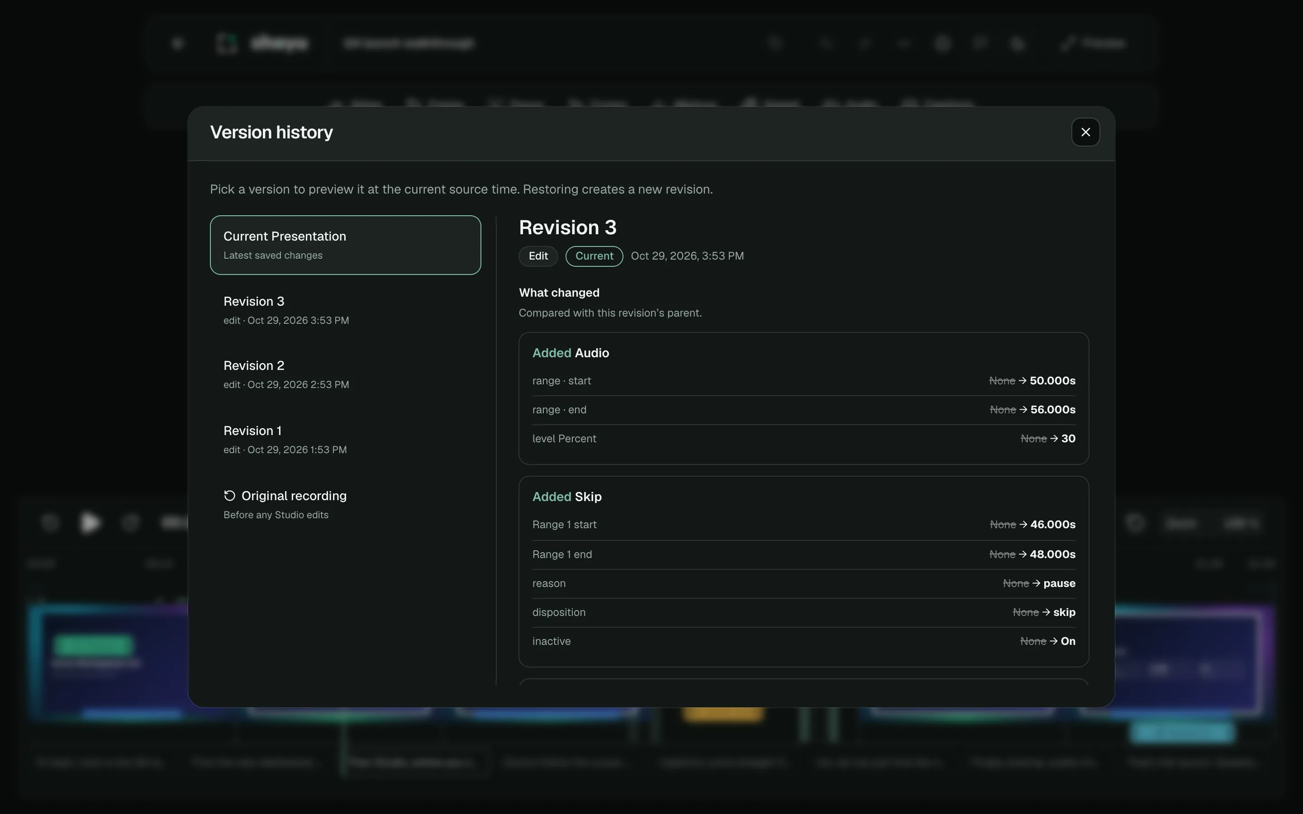The height and width of the screenshot is (814, 1303).
Task: Select the Original recording entry
Action: [x=345, y=504]
